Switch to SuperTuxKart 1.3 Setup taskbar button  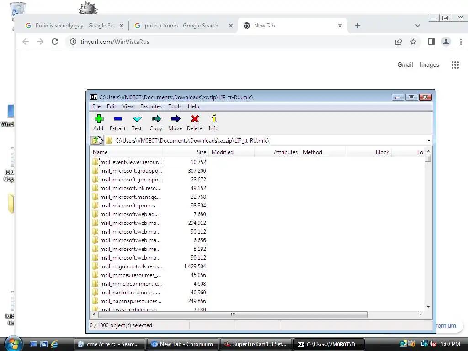255,344
